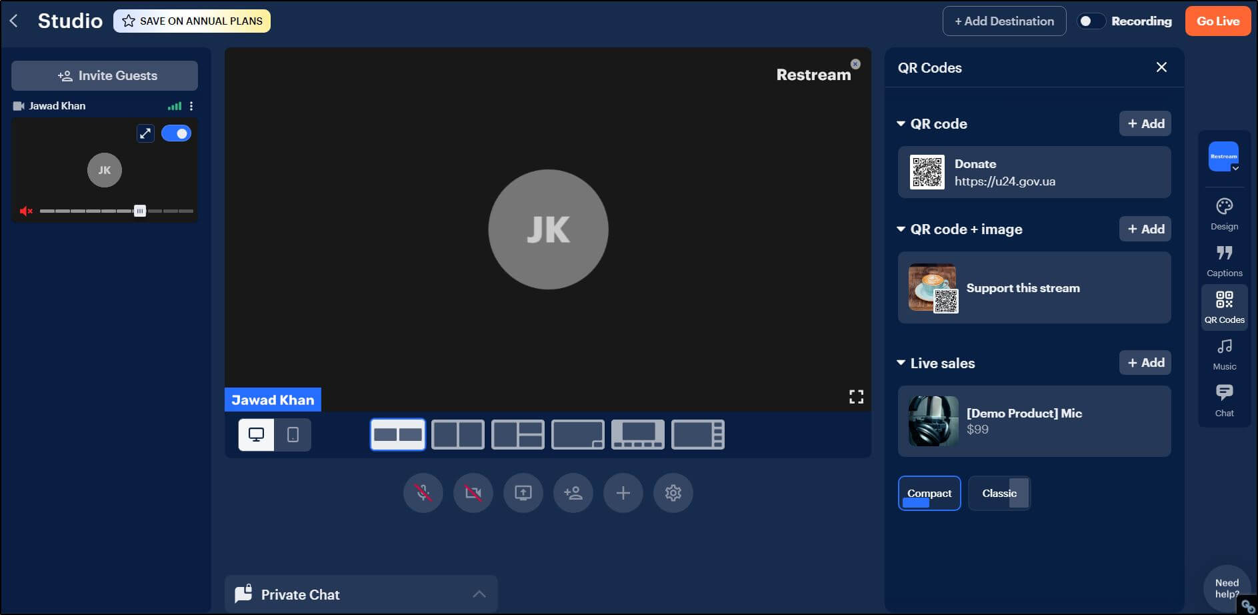Screen dimensions: 1258x615
Task: Open the Captions panel
Action: [1224, 259]
